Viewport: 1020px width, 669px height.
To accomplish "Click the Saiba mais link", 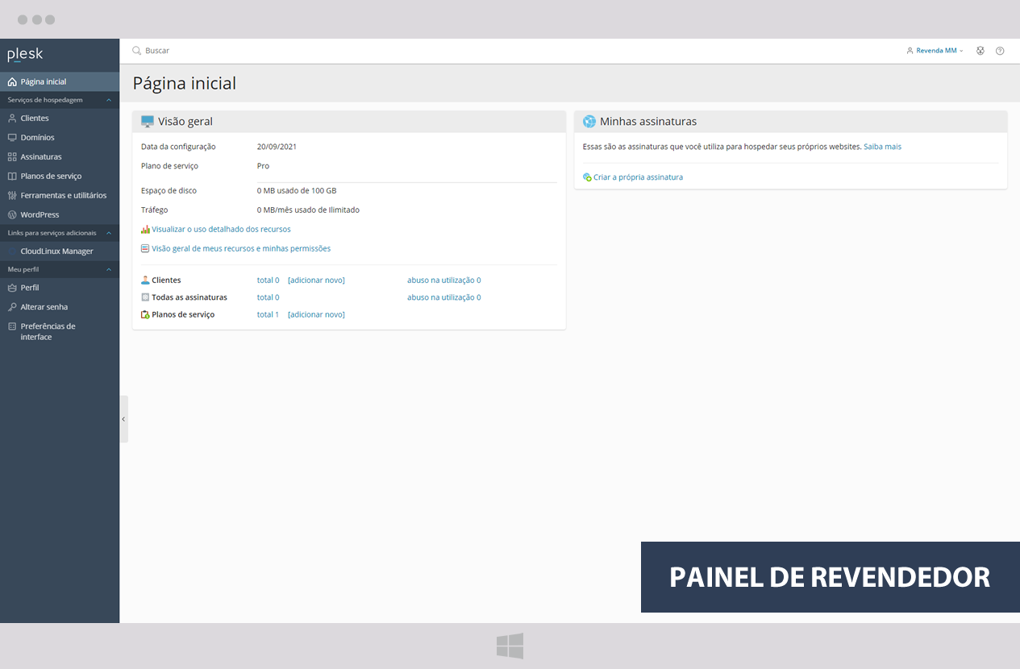I will pos(882,147).
